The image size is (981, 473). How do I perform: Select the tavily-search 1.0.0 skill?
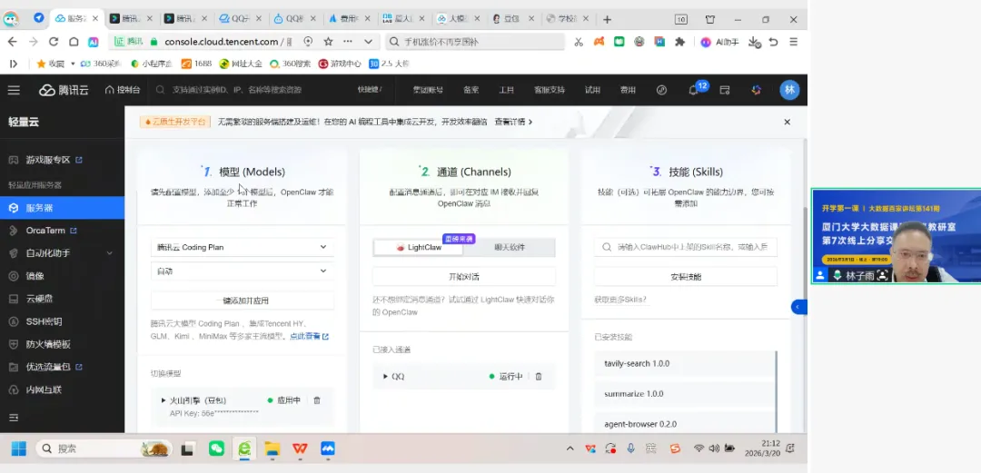[x=685, y=363]
